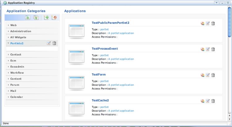The image size is (232, 127).
Task: Click the import applications icon in categories toolbar
Action: pyautogui.click(x=28, y=18)
